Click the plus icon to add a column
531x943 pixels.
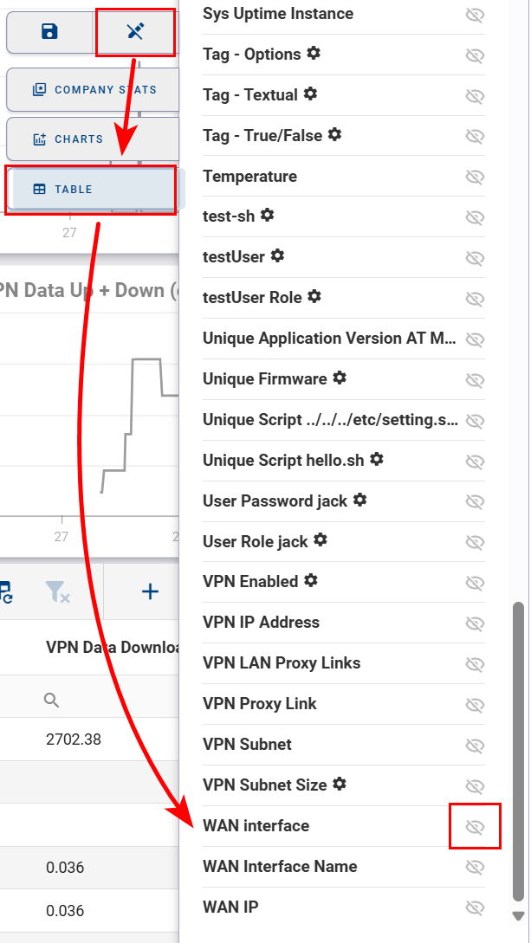(x=150, y=592)
